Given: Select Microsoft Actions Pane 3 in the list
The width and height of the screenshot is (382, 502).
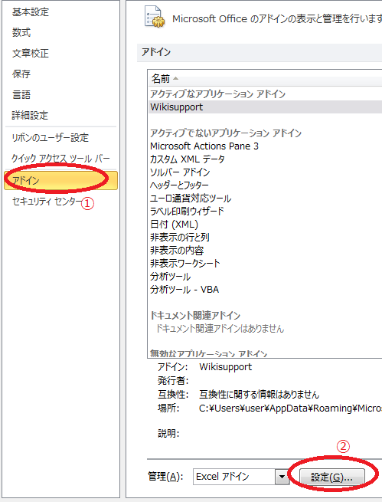Looking at the screenshot, I should click(x=204, y=146).
